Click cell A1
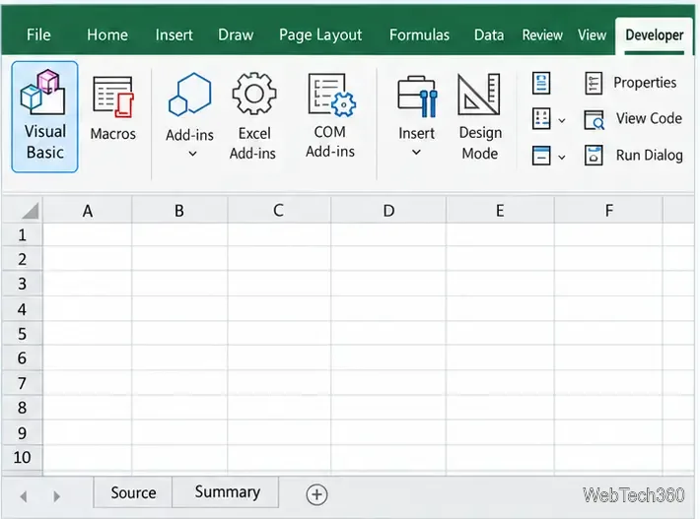 [x=88, y=234]
